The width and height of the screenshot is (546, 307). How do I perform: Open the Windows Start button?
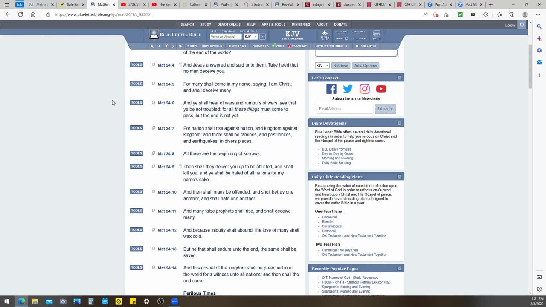[x=7, y=301]
